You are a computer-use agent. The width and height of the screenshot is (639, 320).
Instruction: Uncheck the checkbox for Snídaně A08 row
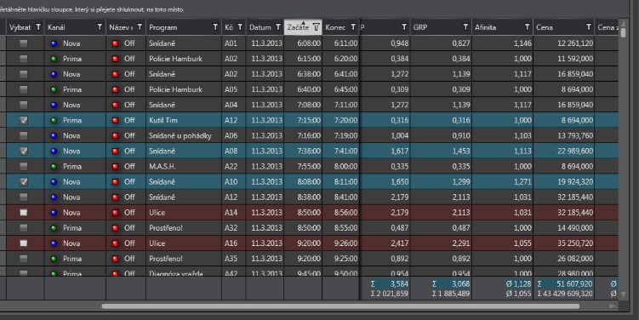pos(24,151)
